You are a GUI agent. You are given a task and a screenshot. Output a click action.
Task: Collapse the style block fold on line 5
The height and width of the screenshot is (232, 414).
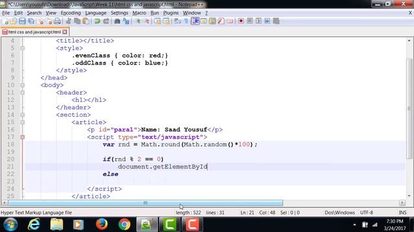[23, 48]
